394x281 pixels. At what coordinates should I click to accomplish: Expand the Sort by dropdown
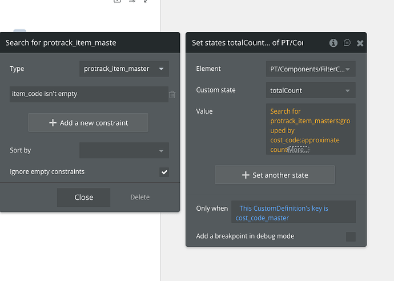(124, 151)
